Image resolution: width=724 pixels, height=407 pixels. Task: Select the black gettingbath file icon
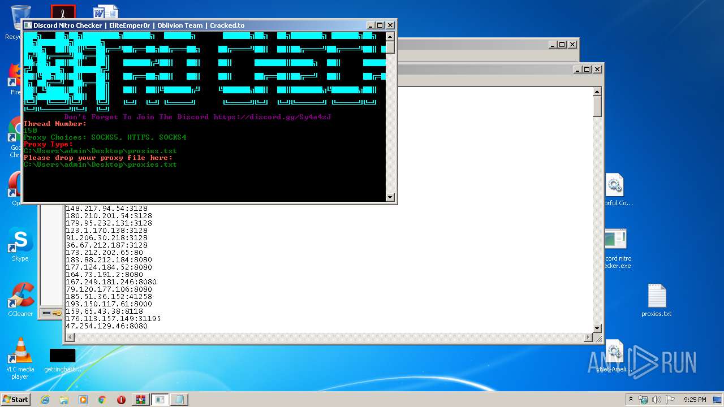(62, 360)
